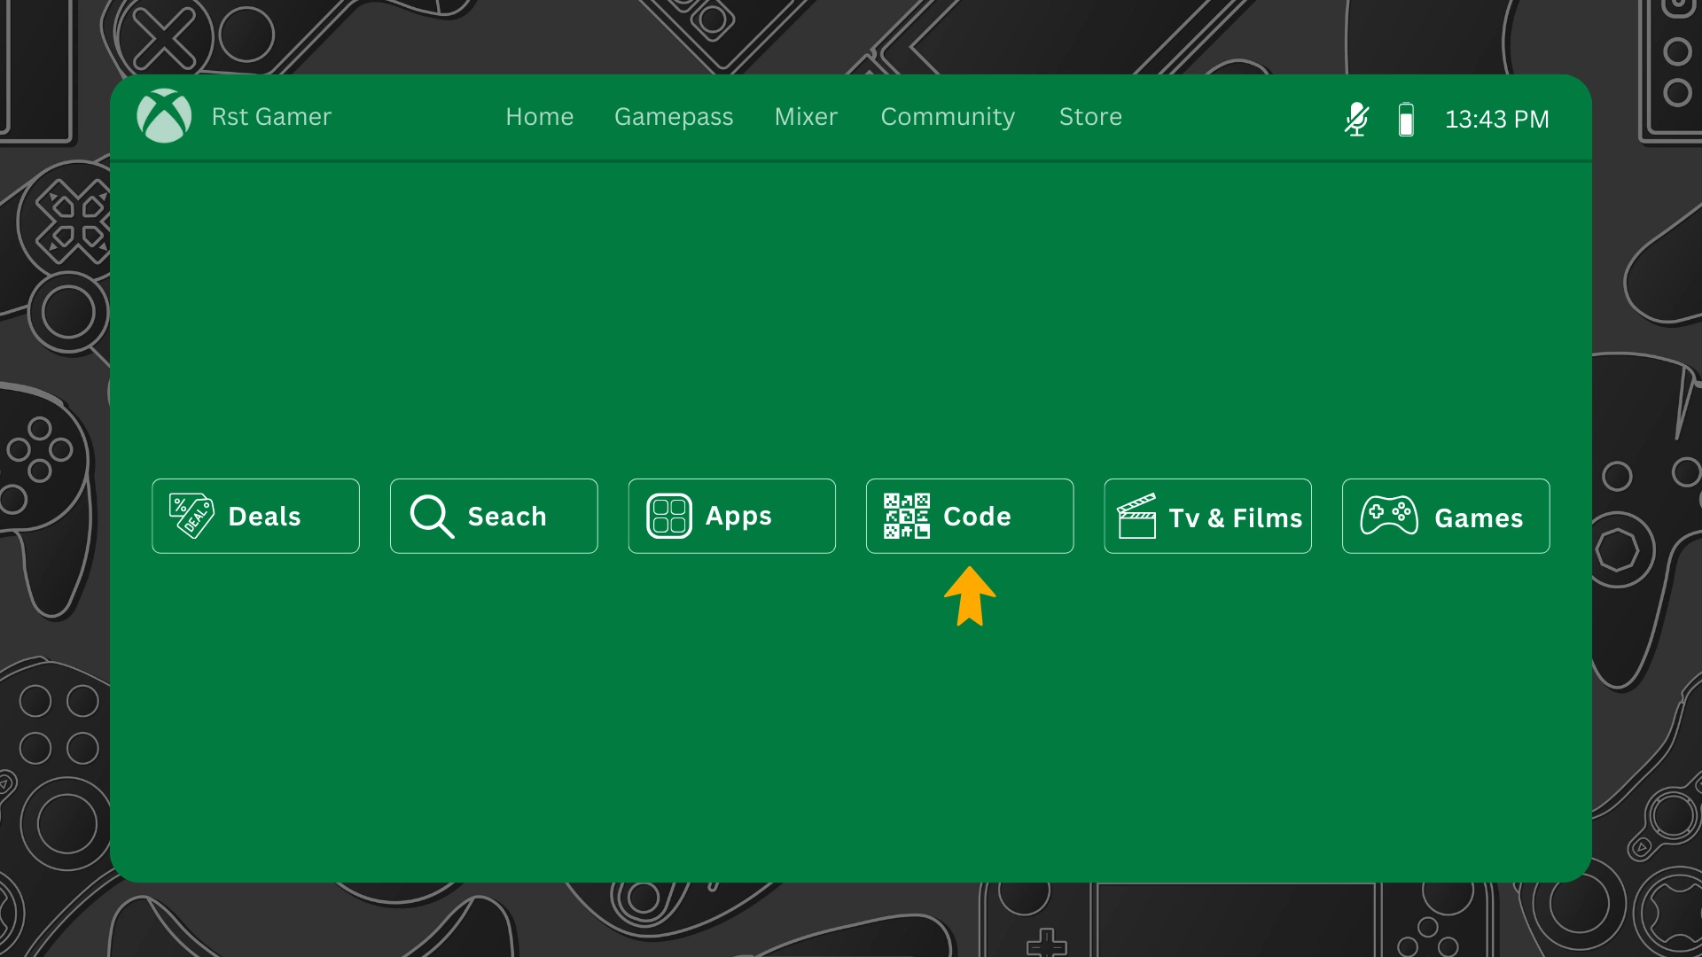The image size is (1702, 957).
Task: Click the magnifying glass icon
Action: coord(432,516)
